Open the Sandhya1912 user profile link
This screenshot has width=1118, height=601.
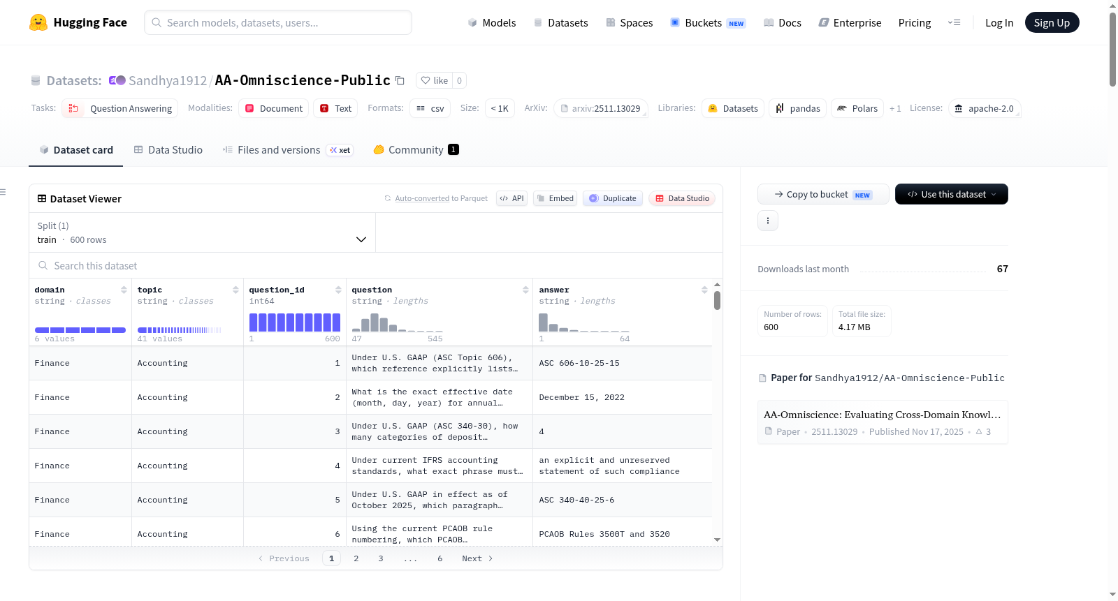(168, 80)
